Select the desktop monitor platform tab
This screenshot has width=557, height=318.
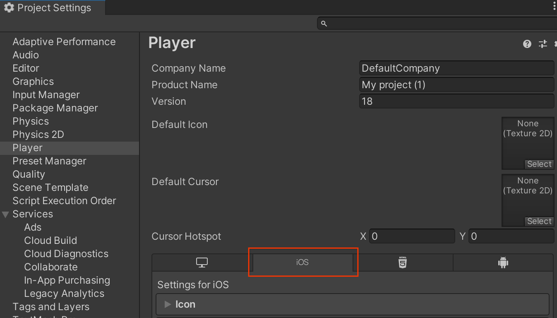tap(202, 263)
